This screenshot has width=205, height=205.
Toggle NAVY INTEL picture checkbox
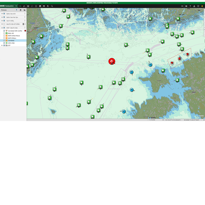click(x=4, y=21)
